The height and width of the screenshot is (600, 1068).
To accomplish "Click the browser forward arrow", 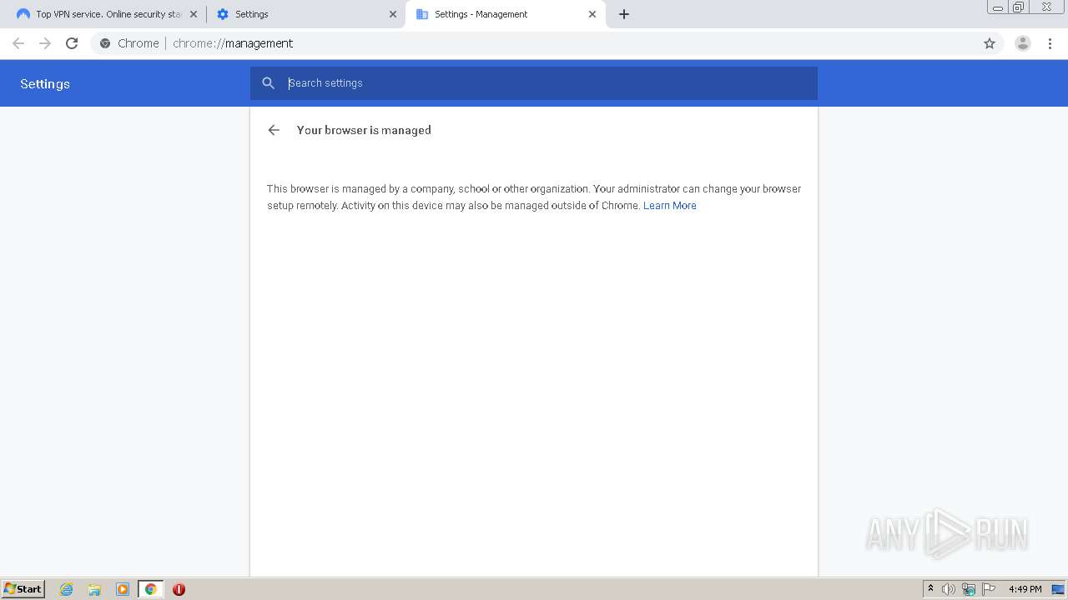I will point(45,43).
